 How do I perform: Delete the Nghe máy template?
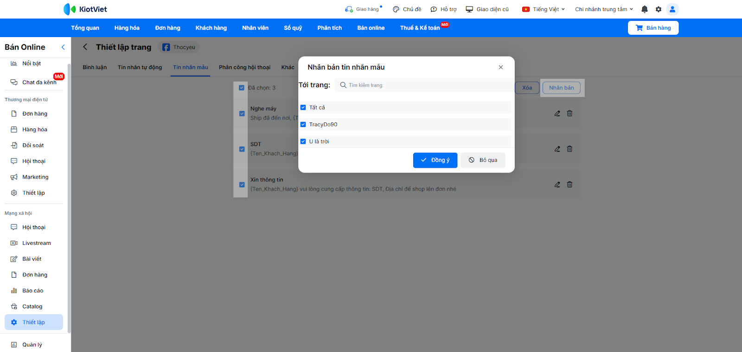[x=570, y=113]
